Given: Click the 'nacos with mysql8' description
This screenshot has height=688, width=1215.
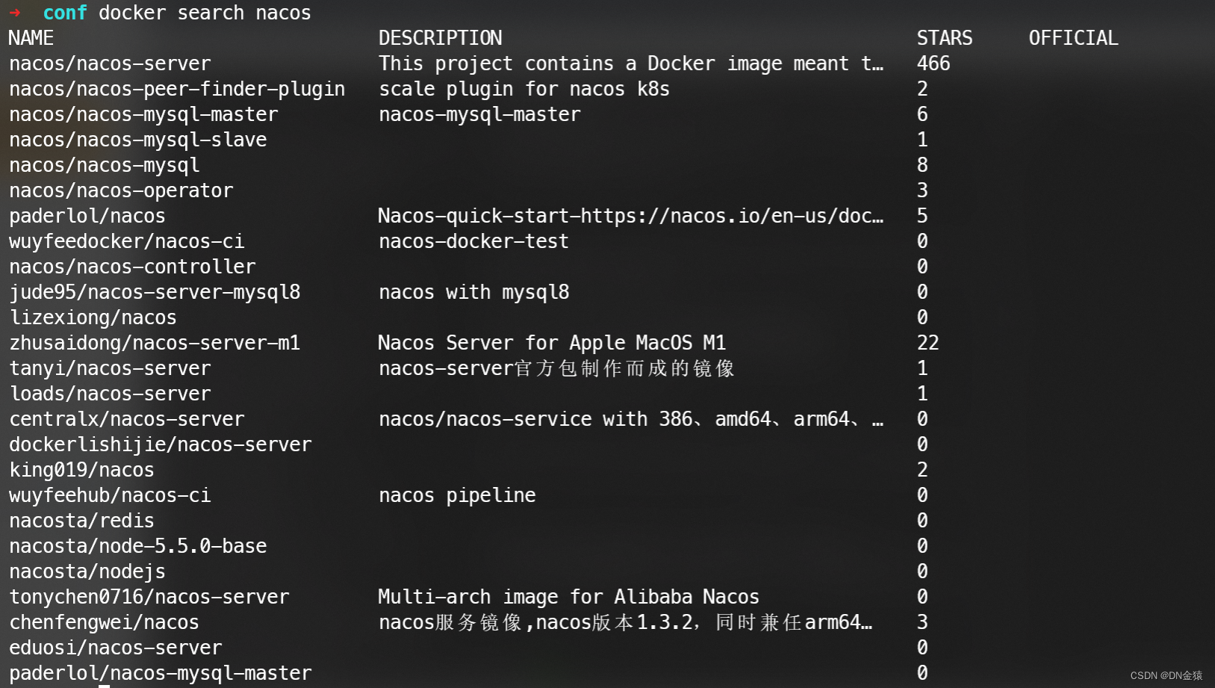Looking at the screenshot, I should coord(473,292).
